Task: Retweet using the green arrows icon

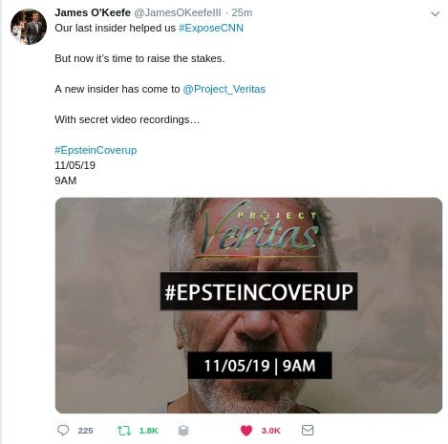Action: (124, 431)
